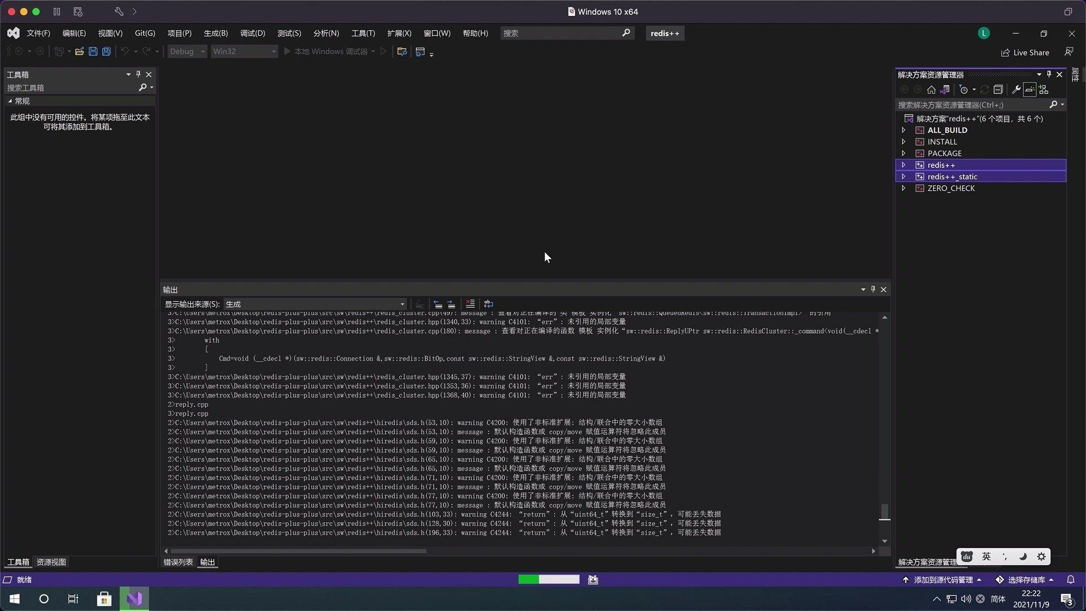Click the pending changes filter clock icon

point(964,89)
